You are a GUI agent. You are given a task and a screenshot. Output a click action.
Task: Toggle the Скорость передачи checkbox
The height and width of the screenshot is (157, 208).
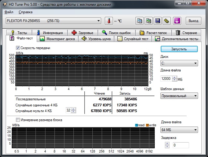tap(18, 48)
